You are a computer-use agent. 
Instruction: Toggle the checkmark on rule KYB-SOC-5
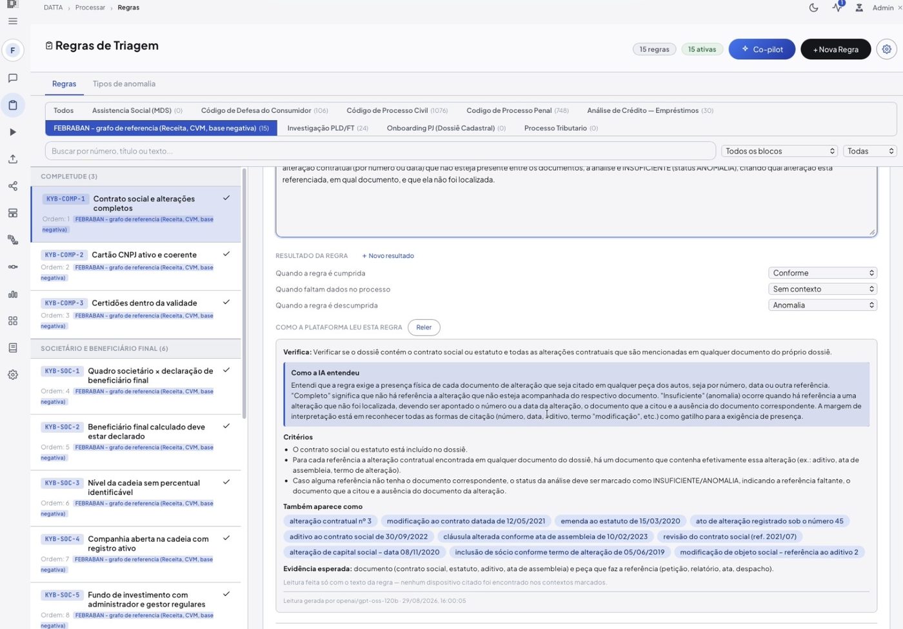pos(226,594)
